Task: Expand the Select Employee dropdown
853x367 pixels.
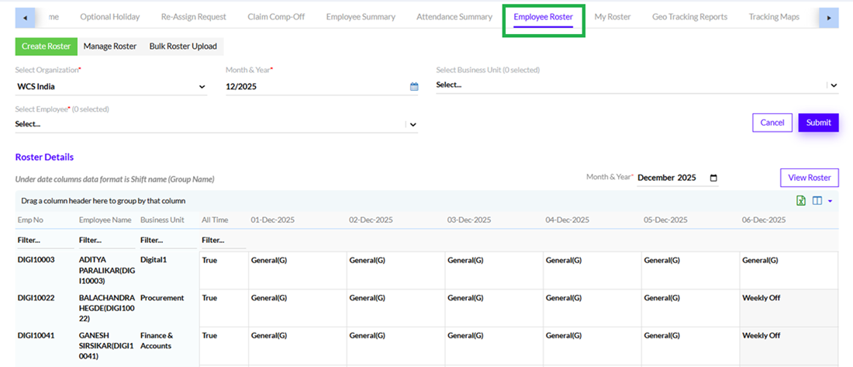Action: click(x=413, y=124)
